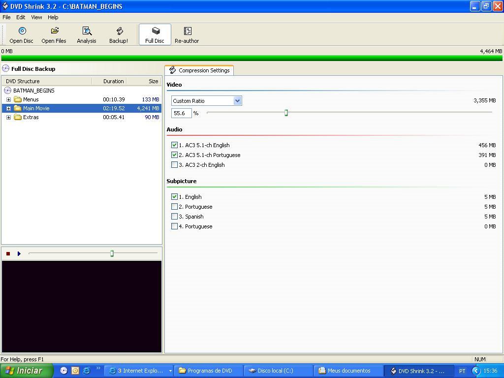This screenshot has height=378, width=504.
Task: Show more quick launch items chevron
Action: [x=98, y=368]
